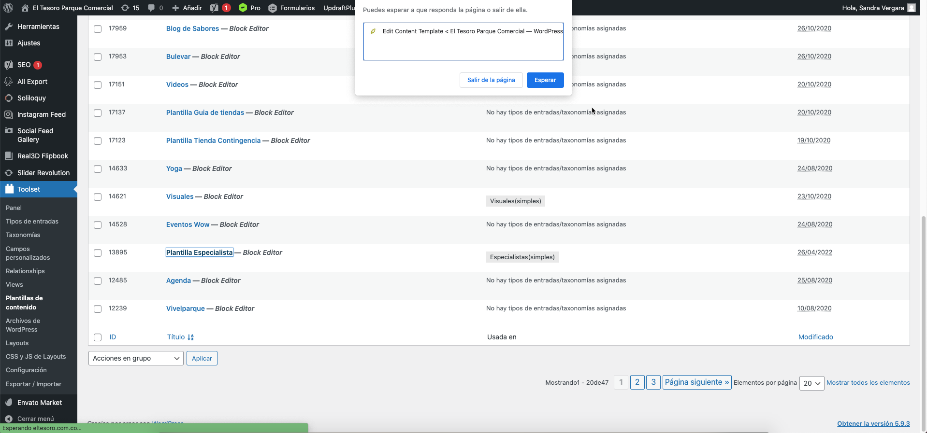Click the vertical page scrollbar
Screen dimensions: 927x433
(924, 323)
